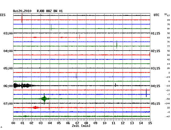This screenshot has width=171, height=130.
Task: Click the 02:15 UTC time label
Action: tap(155, 51)
